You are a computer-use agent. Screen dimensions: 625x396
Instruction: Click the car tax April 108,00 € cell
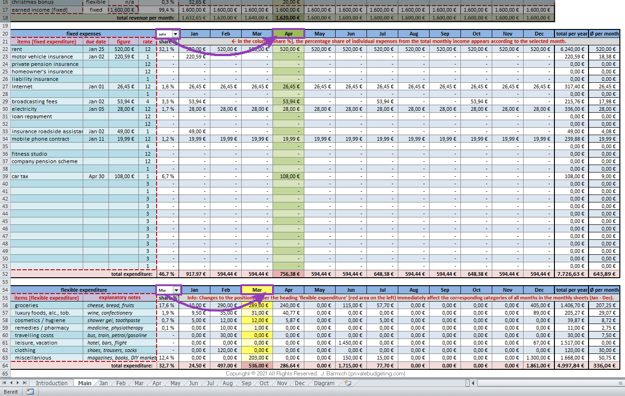pos(288,176)
